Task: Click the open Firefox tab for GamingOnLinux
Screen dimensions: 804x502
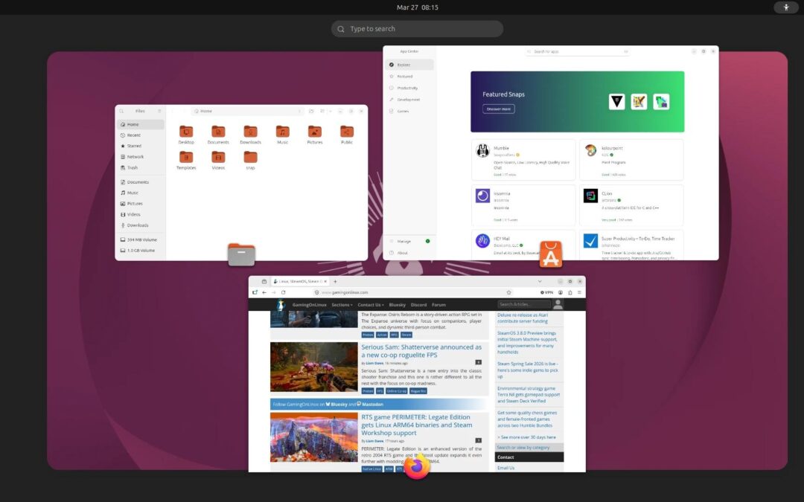Action: pyautogui.click(x=300, y=281)
